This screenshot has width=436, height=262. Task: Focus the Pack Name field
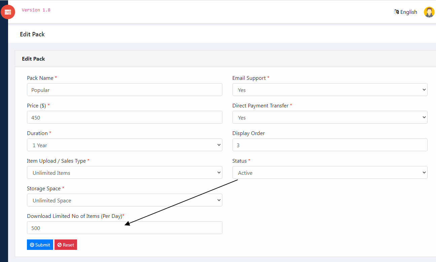pyautogui.click(x=124, y=90)
